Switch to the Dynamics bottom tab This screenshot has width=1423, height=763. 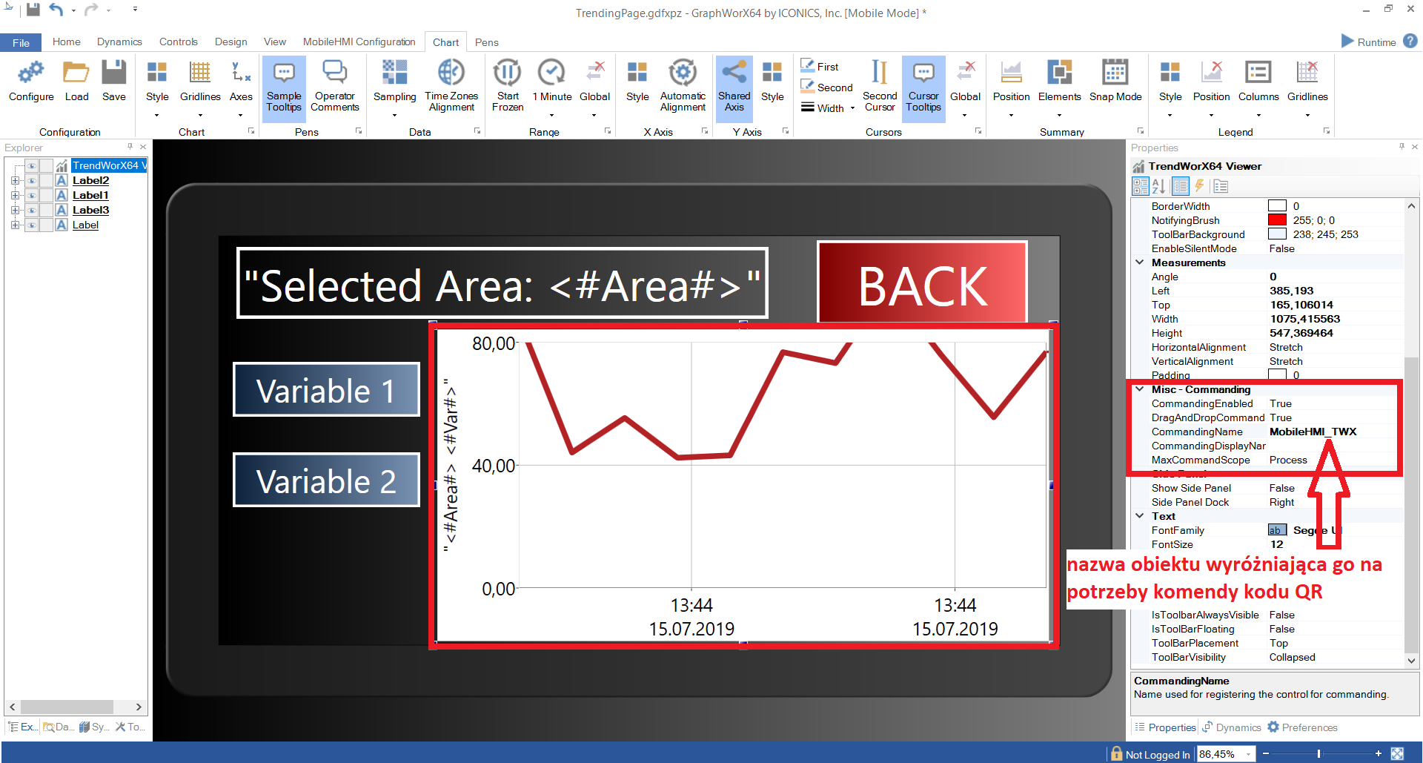[x=1231, y=727]
